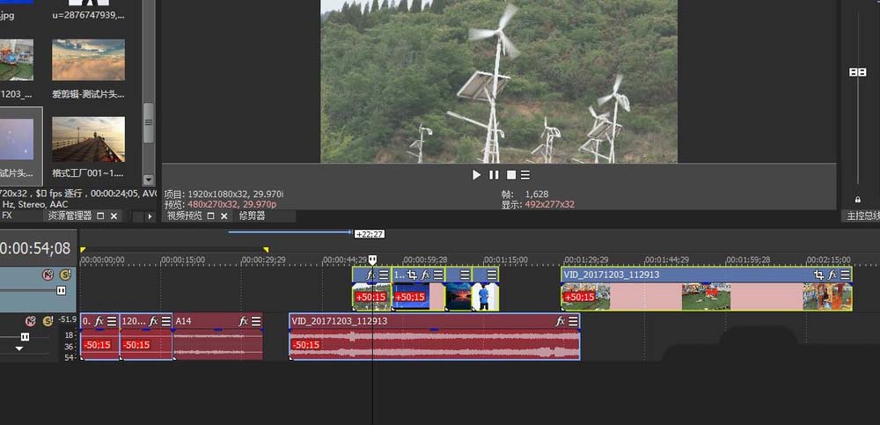This screenshot has height=425, width=880.
Task: Expand the audio track controls arrow
Action: (x=19, y=349)
